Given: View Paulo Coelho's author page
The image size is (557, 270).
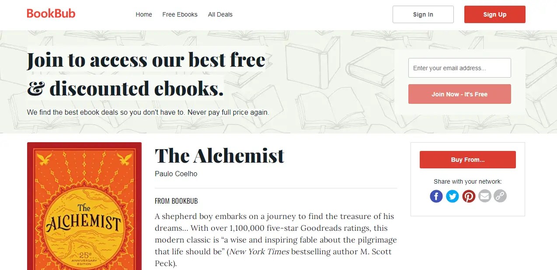Looking at the screenshot, I should click(176, 174).
